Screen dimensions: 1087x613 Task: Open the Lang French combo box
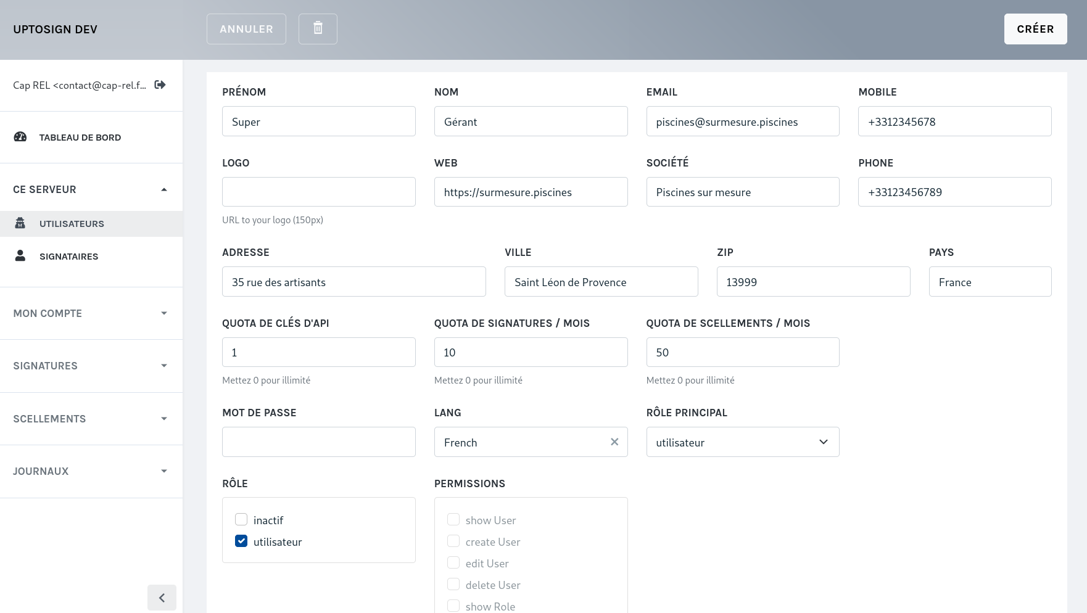[x=531, y=442]
